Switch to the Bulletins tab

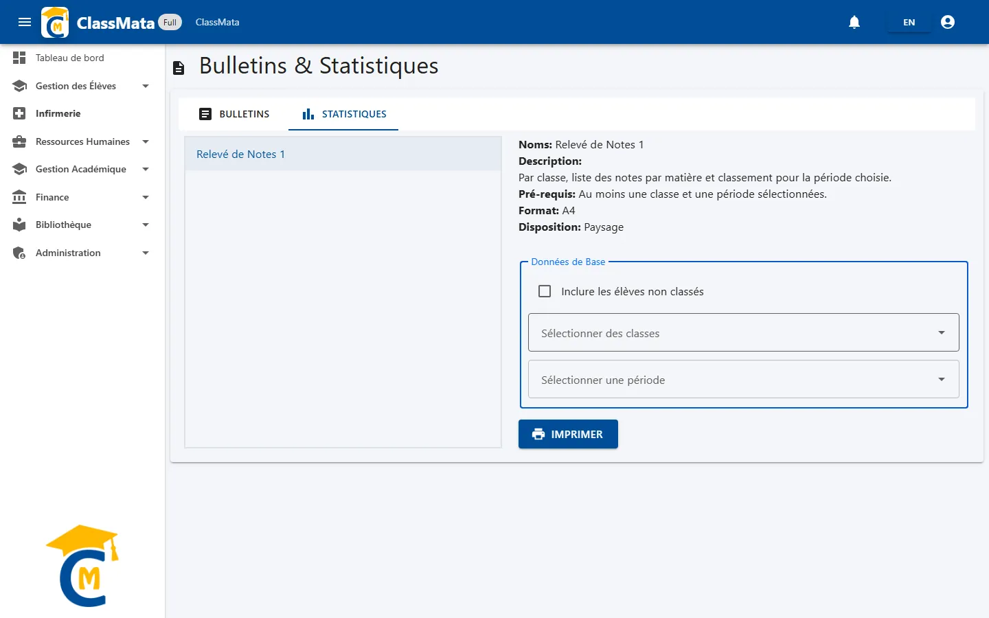pyautogui.click(x=234, y=114)
